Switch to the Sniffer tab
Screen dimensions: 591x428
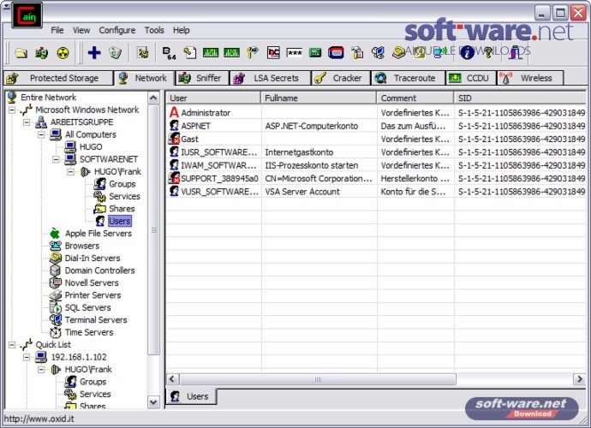coord(202,78)
